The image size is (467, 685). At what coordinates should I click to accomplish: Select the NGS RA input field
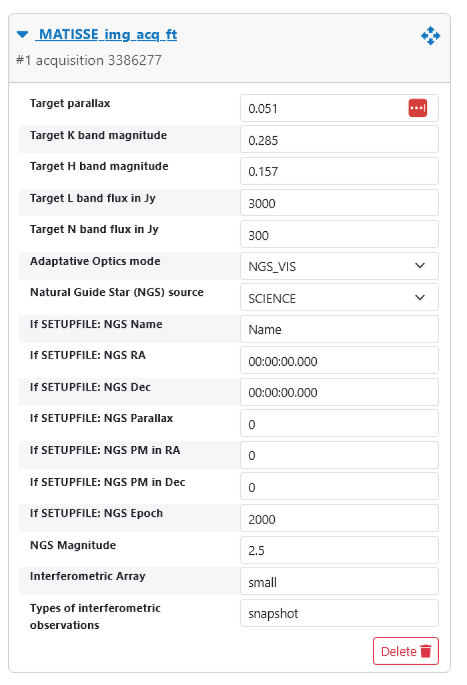coord(339,361)
